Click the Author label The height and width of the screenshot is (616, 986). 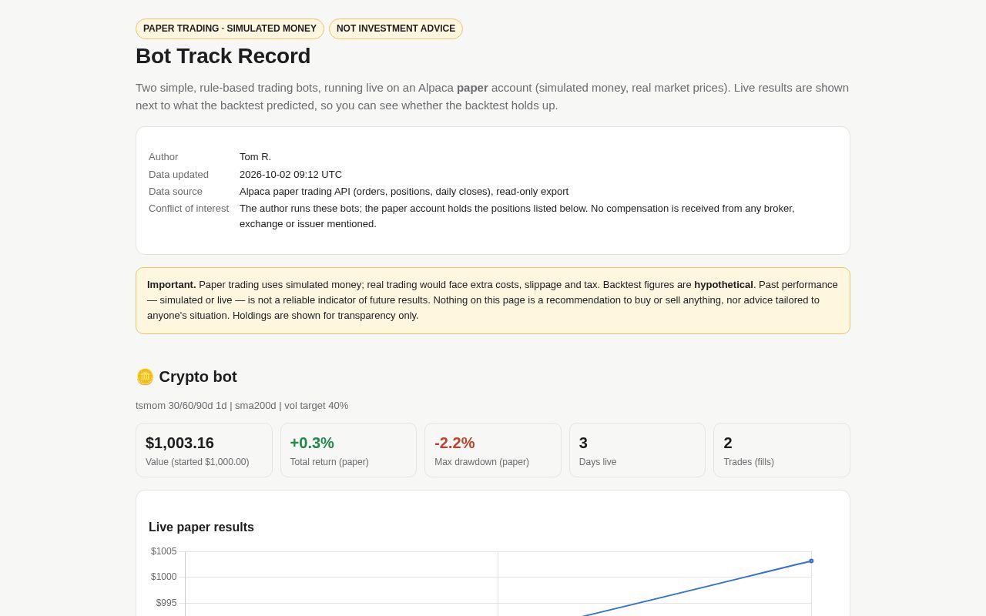(163, 157)
